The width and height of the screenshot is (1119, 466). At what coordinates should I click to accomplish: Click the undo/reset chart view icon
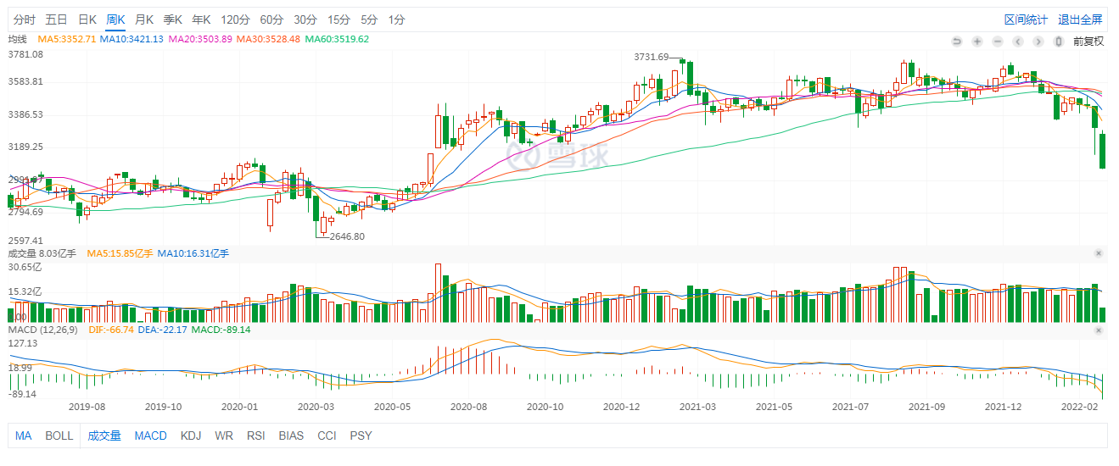pyautogui.click(x=957, y=41)
